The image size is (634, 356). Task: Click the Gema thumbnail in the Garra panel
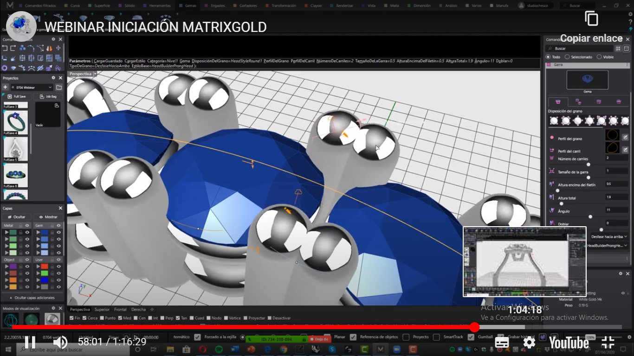(588, 80)
